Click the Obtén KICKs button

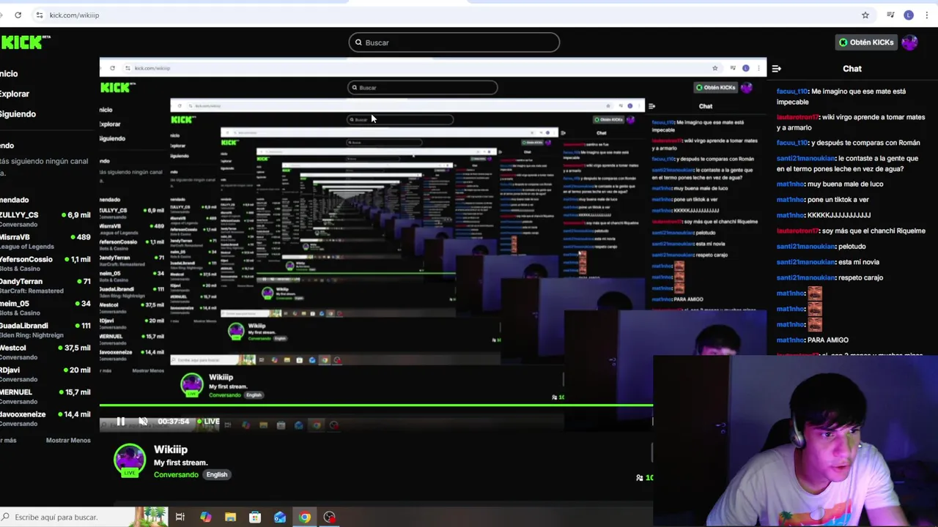click(x=866, y=42)
